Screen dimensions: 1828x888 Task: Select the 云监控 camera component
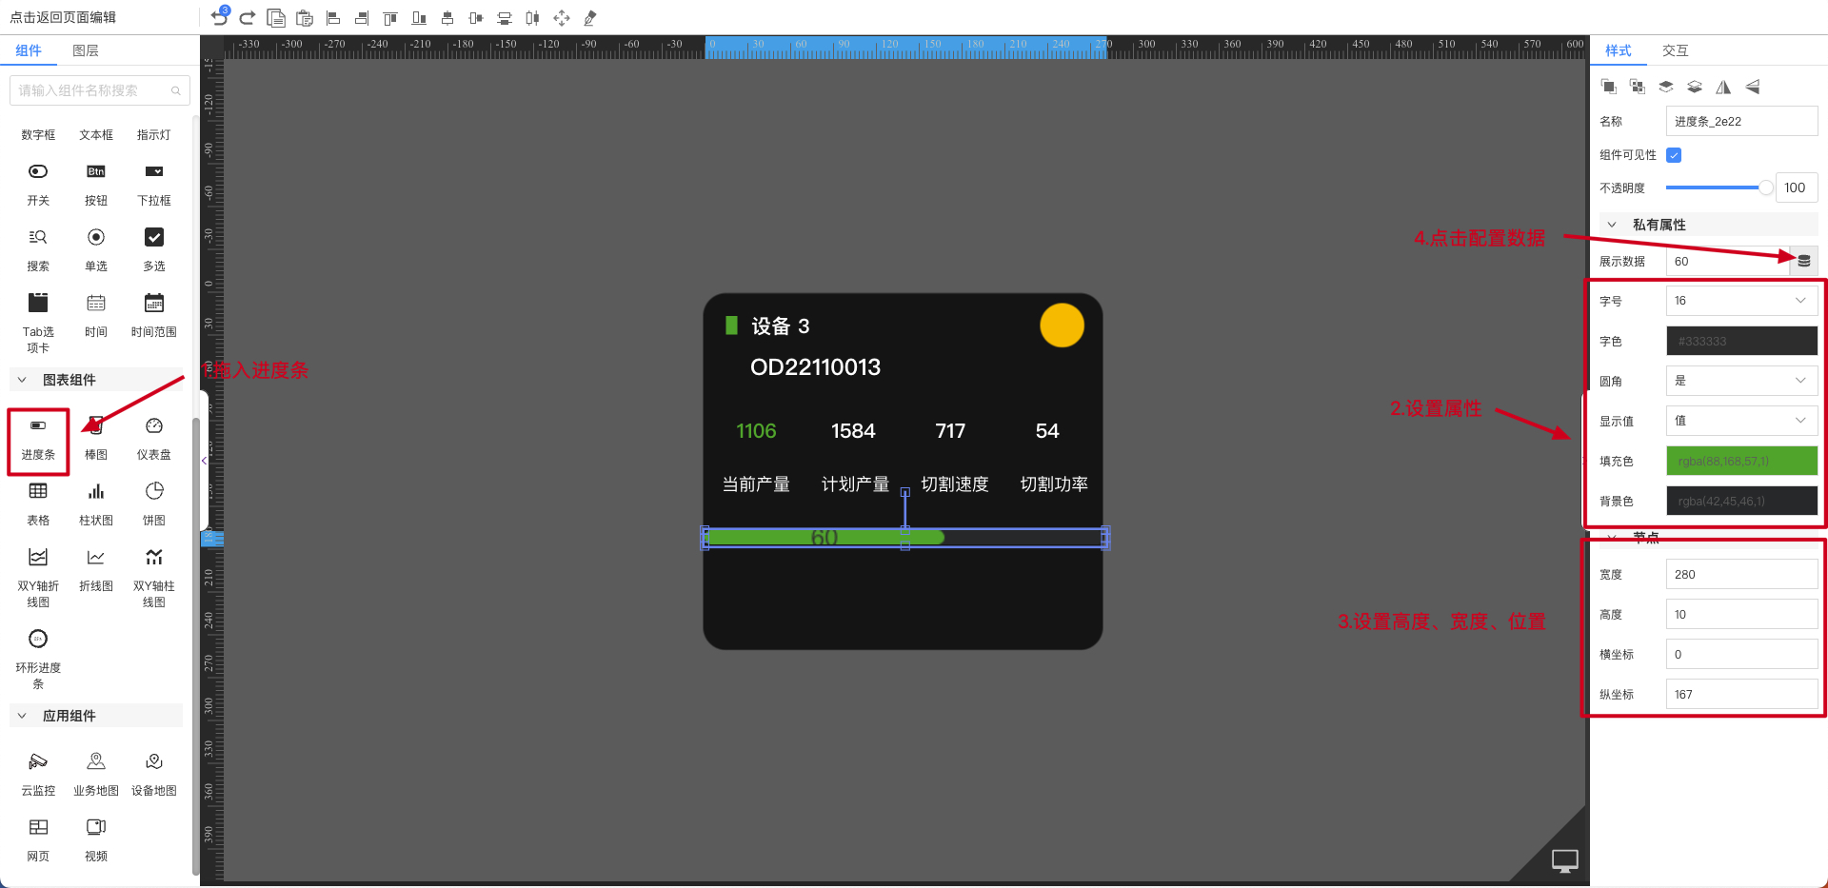pos(38,773)
